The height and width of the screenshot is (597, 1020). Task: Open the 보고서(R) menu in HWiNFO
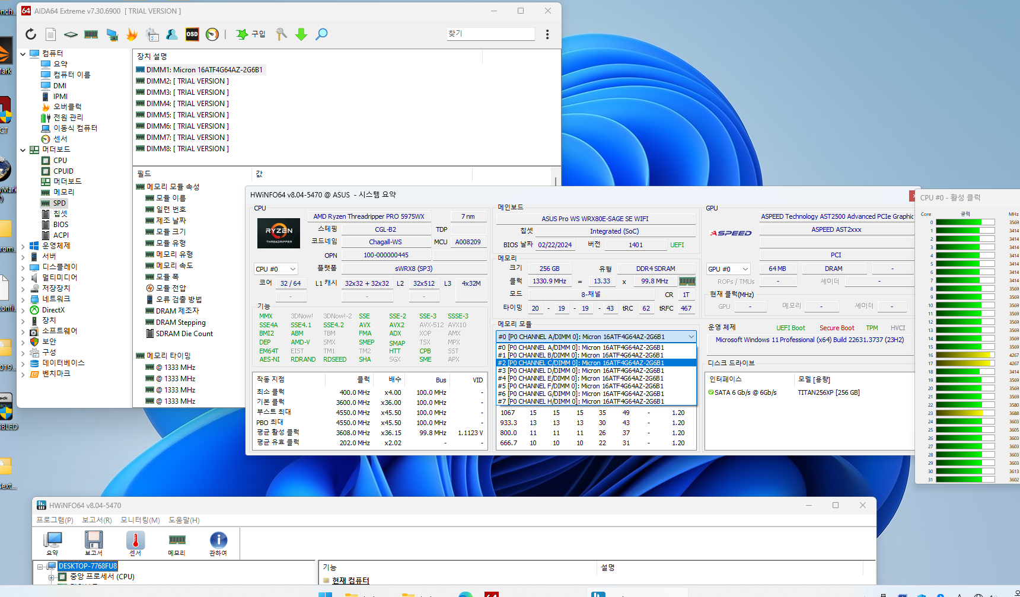point(97,520)
